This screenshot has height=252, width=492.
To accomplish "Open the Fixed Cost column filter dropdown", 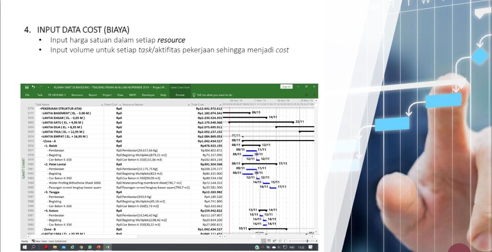I will tap(120, 104).
